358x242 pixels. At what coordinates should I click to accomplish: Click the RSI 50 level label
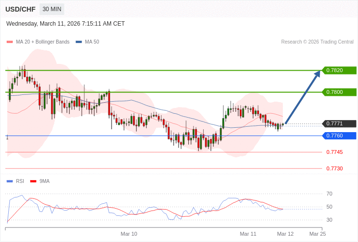(329, 207)
